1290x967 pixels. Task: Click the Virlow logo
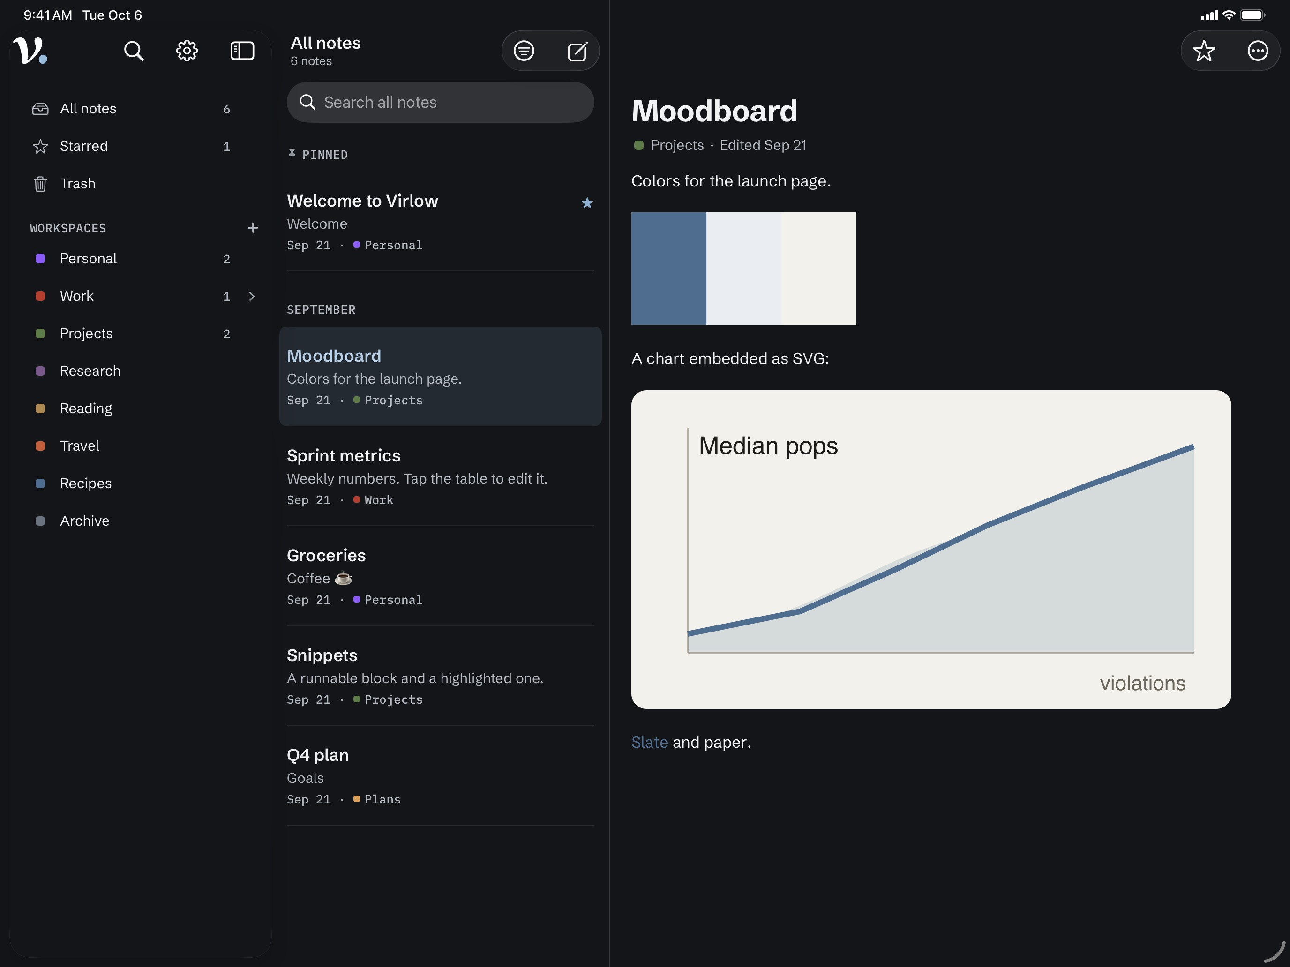(x=30, y=51)
